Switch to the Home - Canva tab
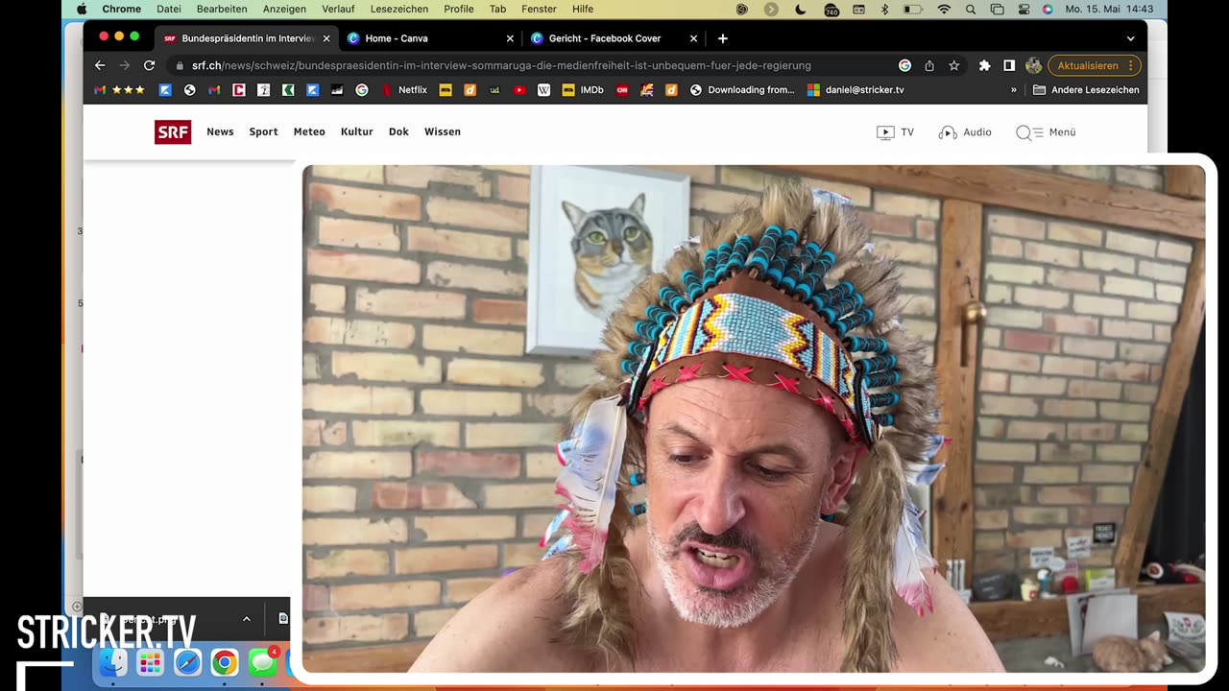 [x=429, y=38]
